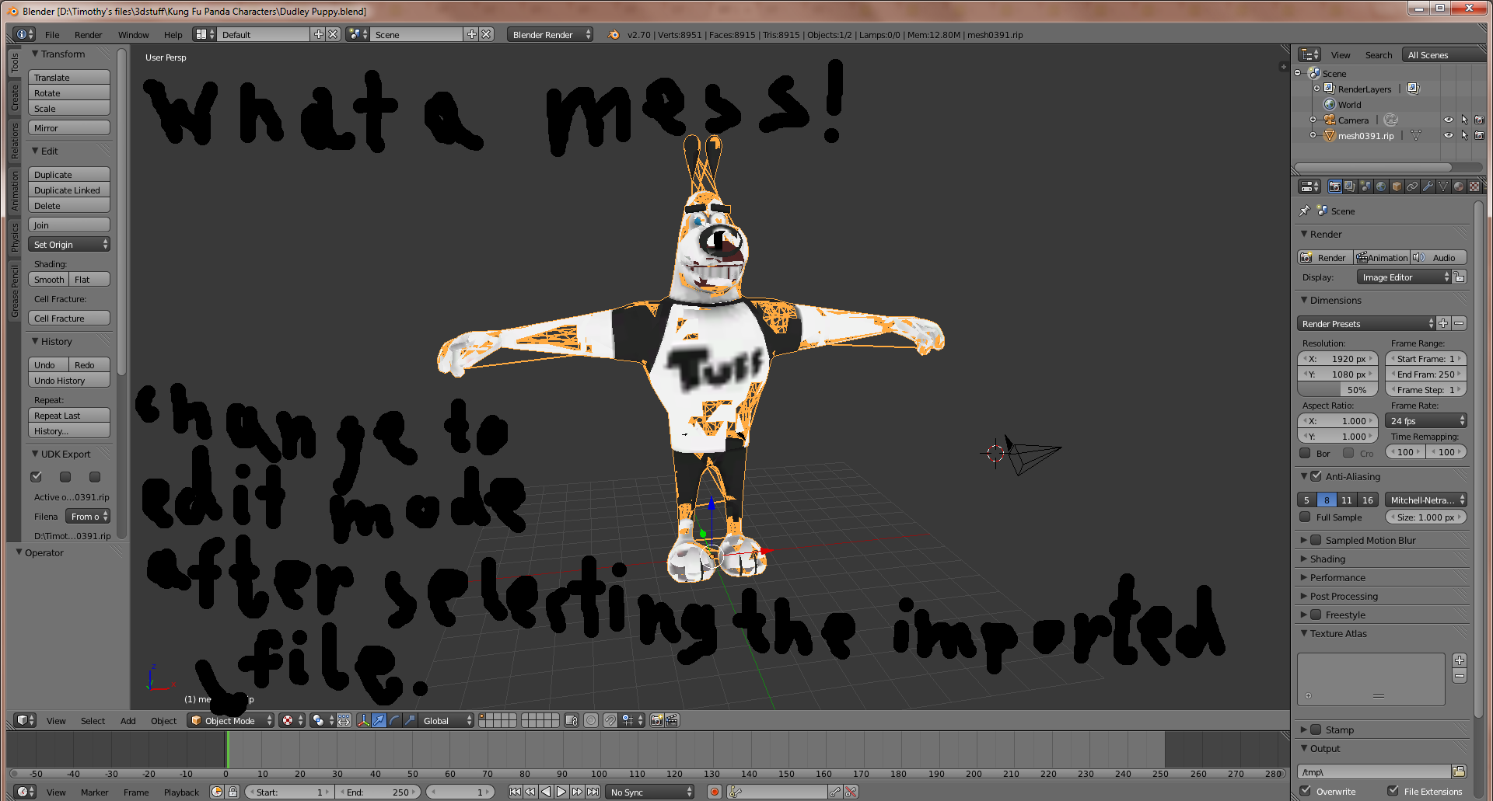Select the rotate manipulator arc icon
Image resolution: width=1493 pixels, height=801 pixels.
pos(394,720)
